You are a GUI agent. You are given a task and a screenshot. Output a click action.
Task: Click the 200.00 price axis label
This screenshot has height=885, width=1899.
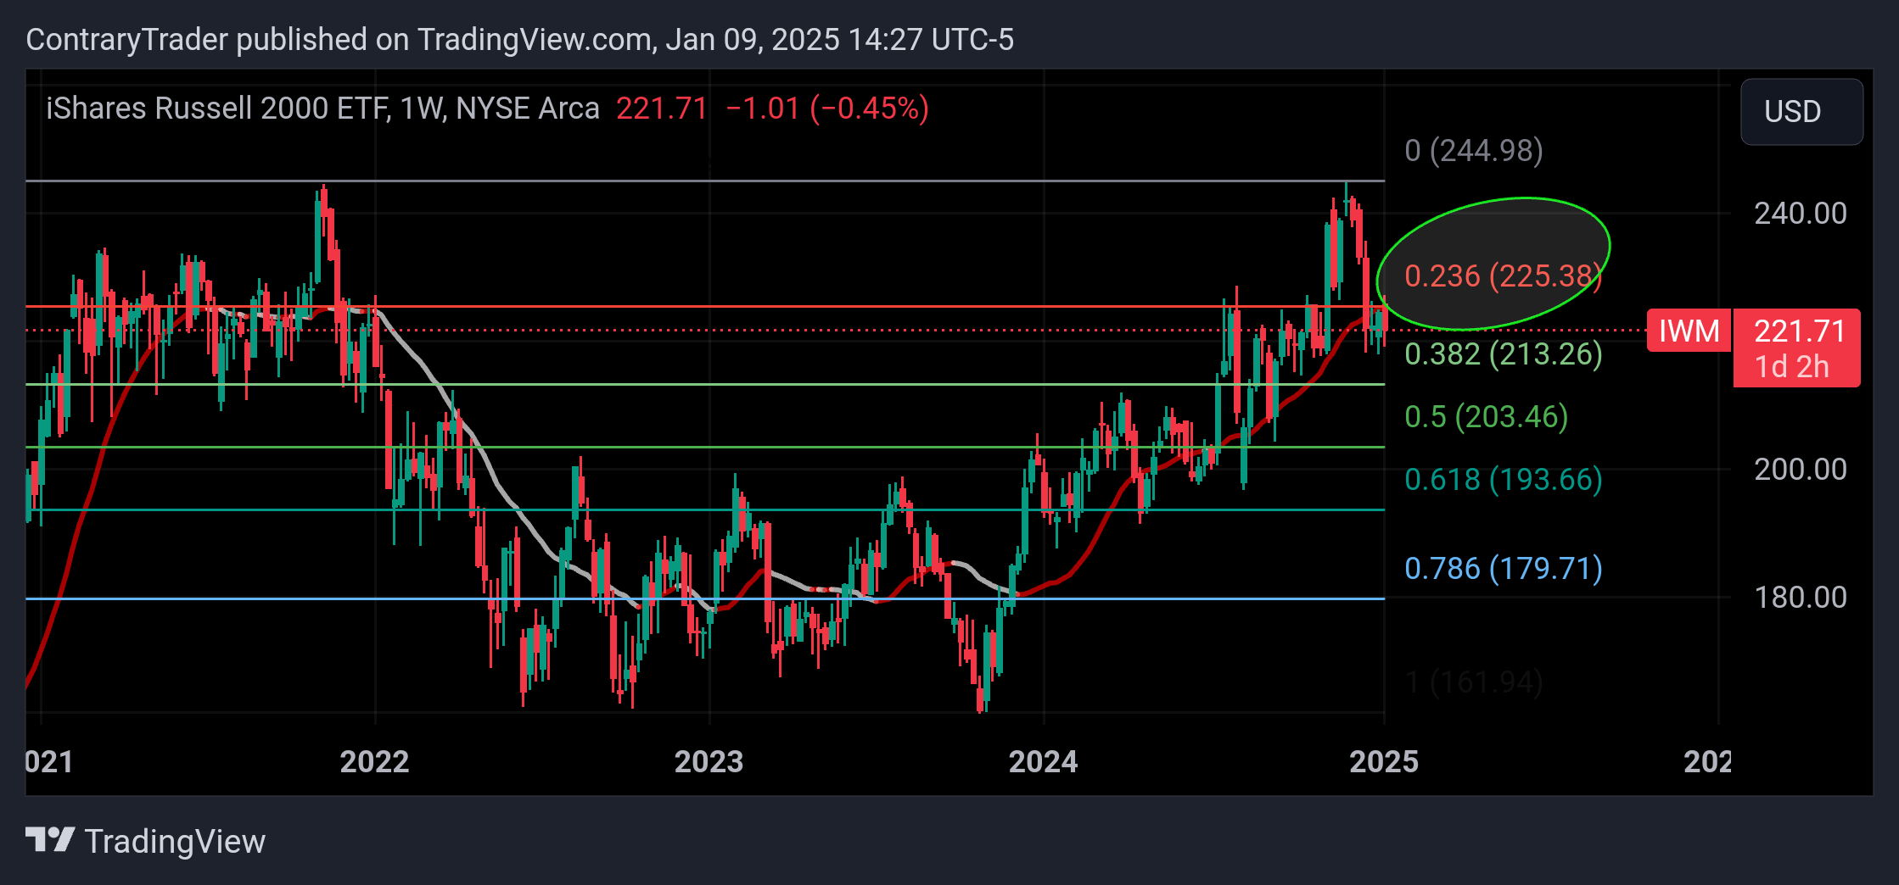click(x=1800, y=470)
